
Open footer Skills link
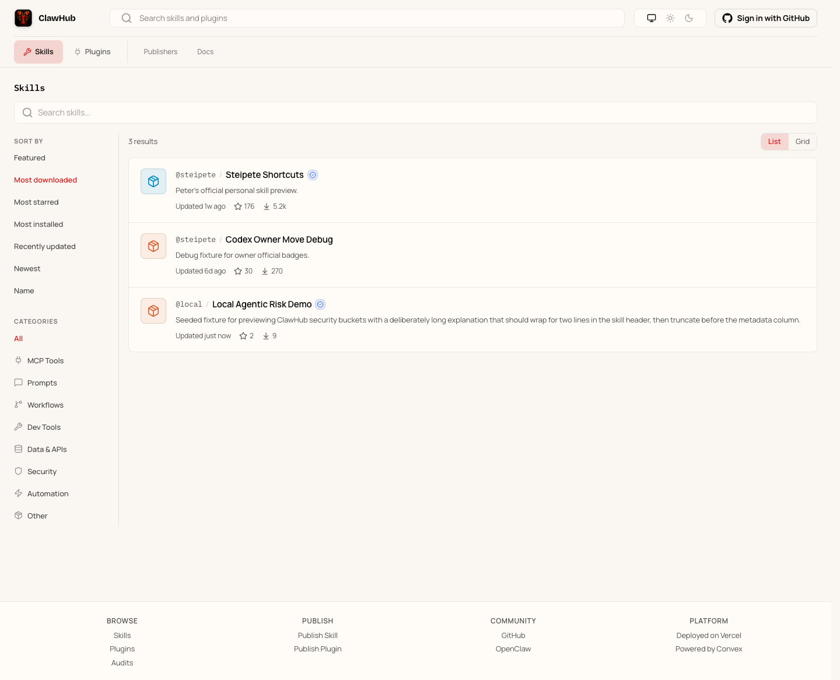[122, 636]
